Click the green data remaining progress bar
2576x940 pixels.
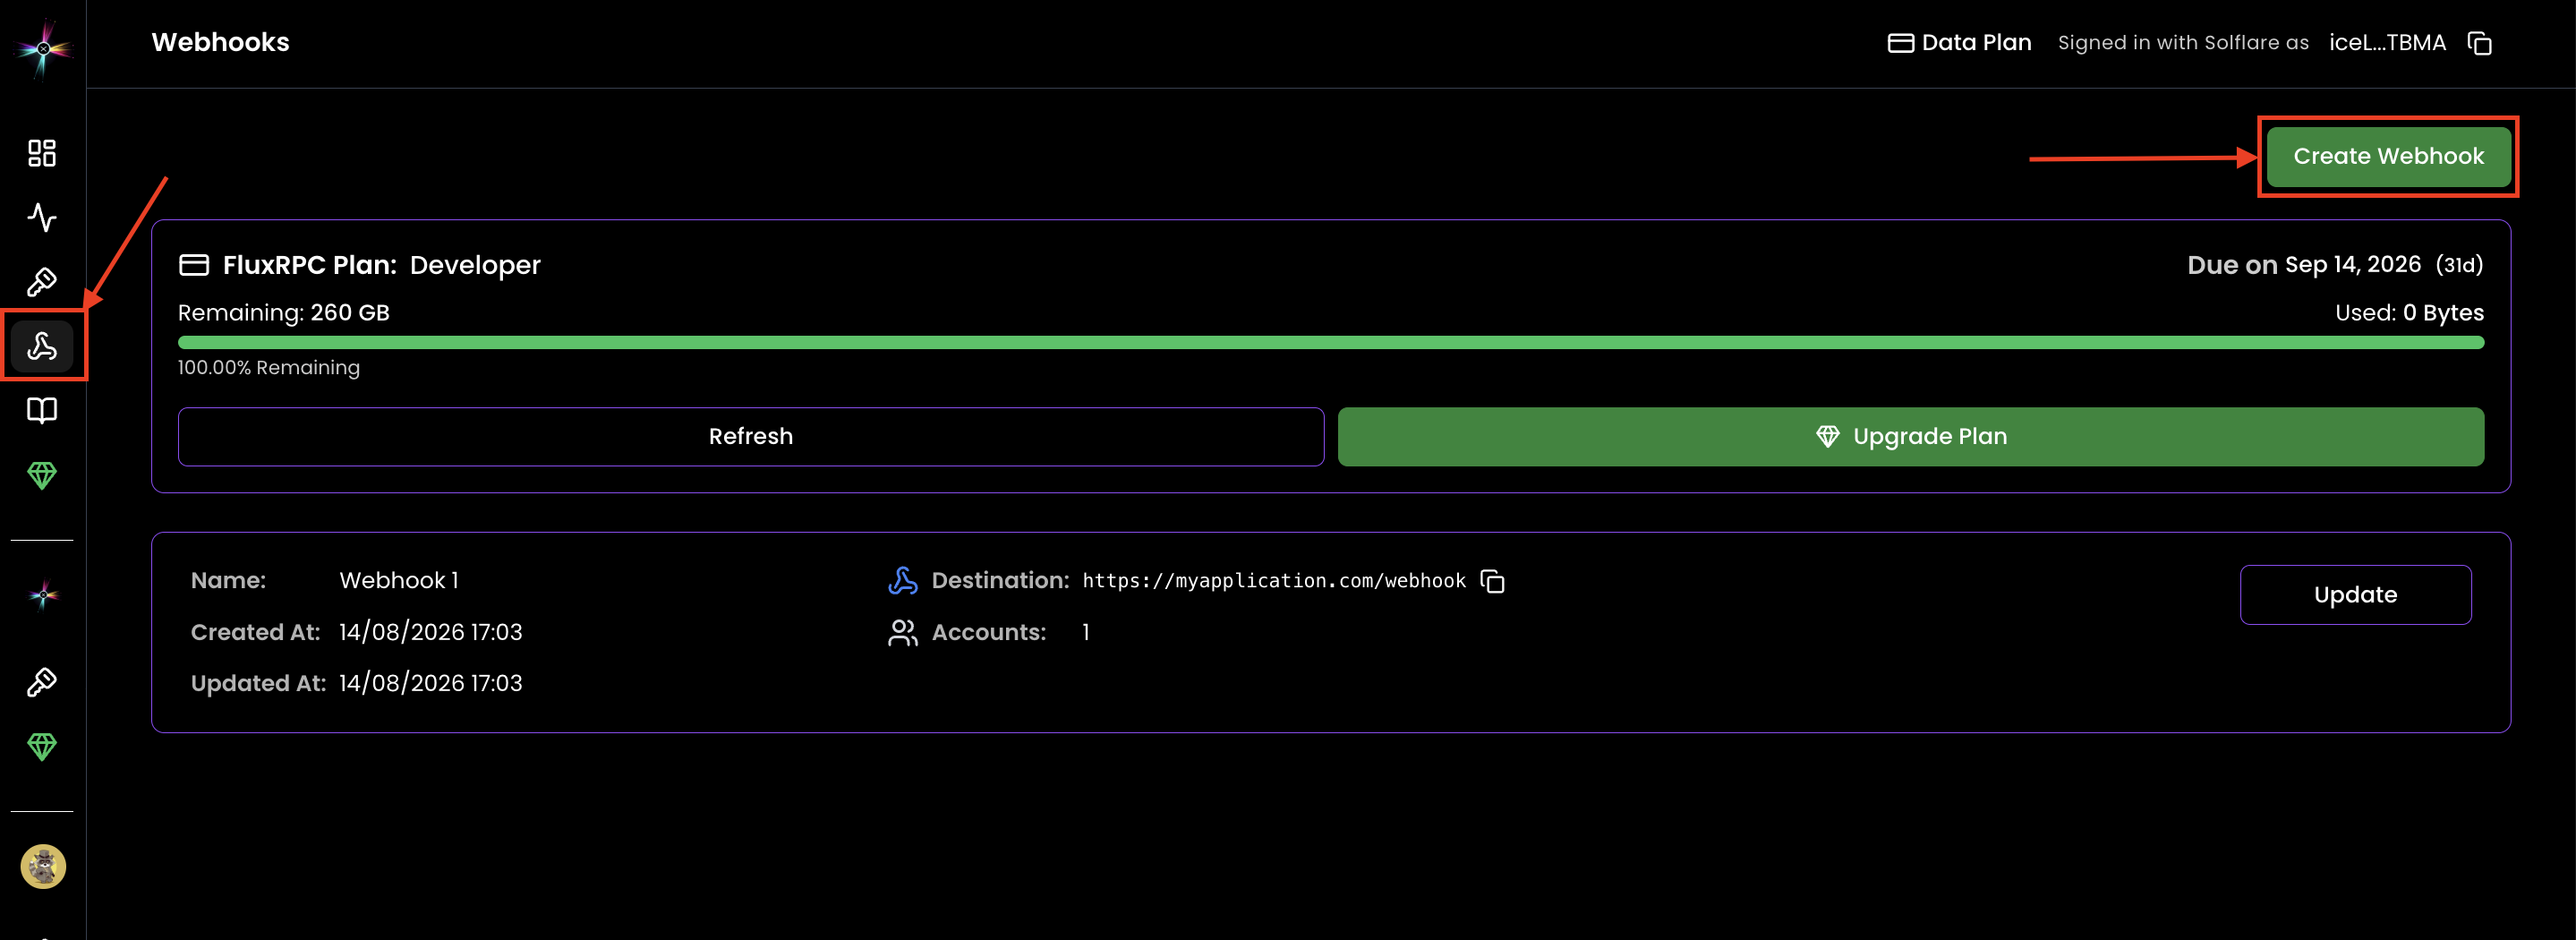(1331, 342)
